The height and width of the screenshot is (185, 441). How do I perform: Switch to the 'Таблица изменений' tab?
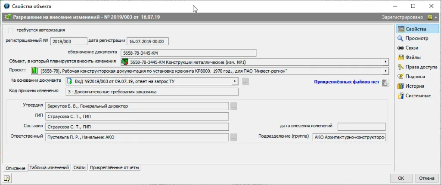tap(49, 167)
